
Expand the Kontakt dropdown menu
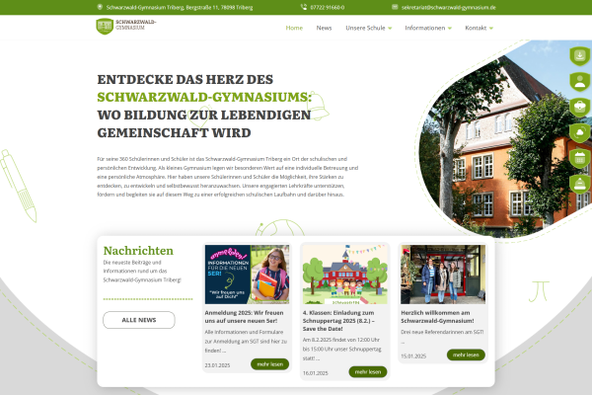[479, 28]
